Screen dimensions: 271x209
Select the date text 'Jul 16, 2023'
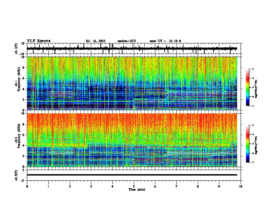pos(95,41)
